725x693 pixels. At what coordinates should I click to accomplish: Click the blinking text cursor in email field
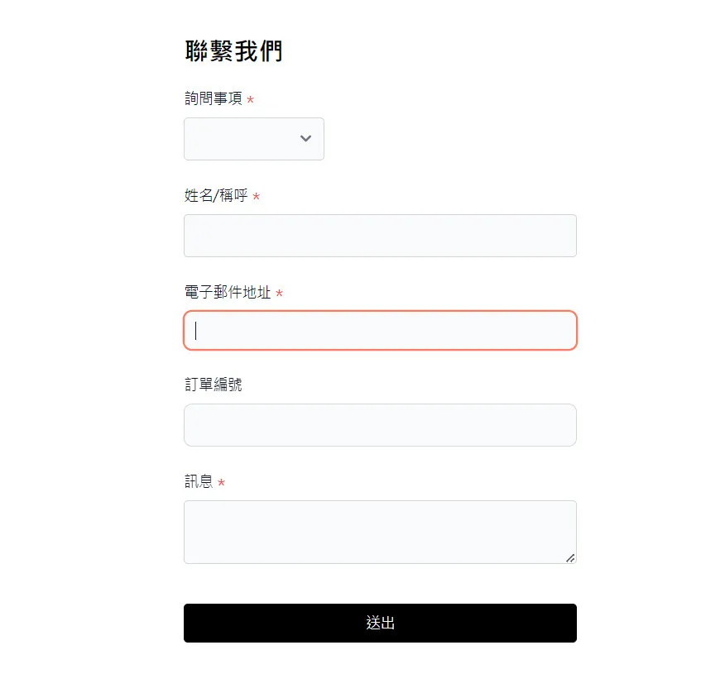tap(196, 331)
